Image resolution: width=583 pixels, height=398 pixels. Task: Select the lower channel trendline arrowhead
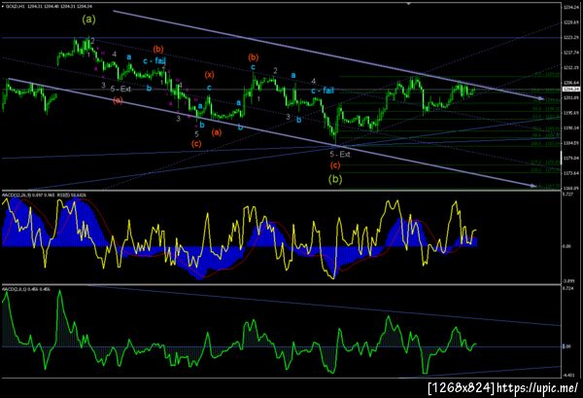pos(533,186)
